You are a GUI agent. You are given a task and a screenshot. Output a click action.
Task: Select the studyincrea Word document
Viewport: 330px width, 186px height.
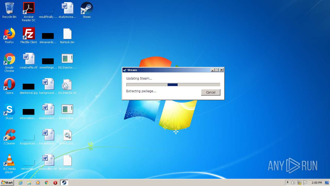67,10
